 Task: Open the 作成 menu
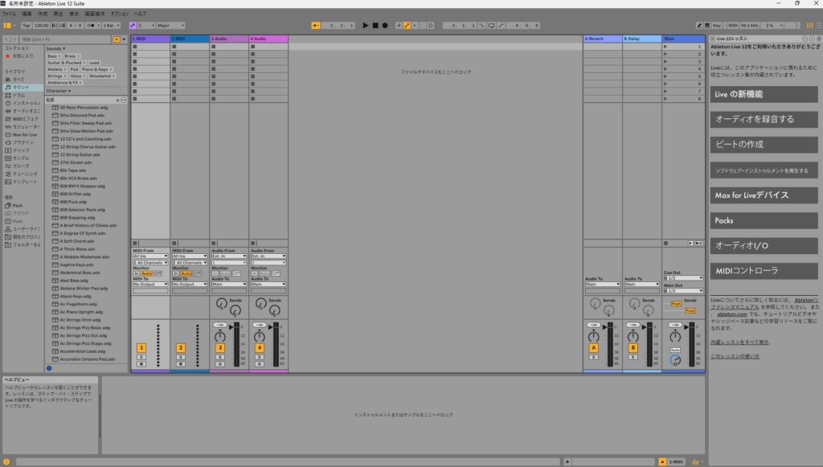pos(43,14)
